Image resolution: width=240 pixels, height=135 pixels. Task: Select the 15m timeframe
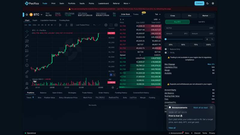(34, 25)
